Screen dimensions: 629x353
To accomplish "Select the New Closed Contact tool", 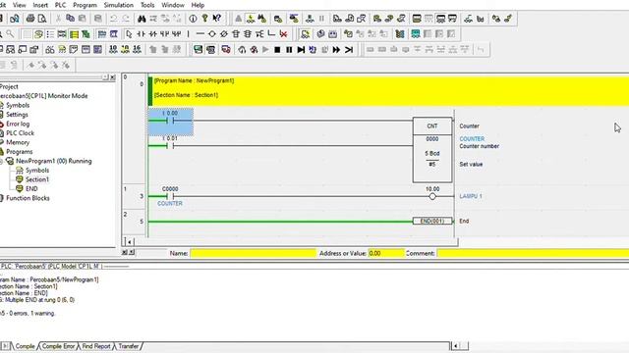I will pyautogui.click(x=152, y=34).
